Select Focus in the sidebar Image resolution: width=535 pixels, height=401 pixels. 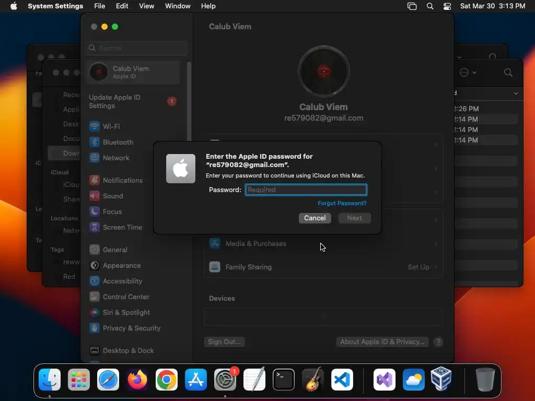coord(106,212)
